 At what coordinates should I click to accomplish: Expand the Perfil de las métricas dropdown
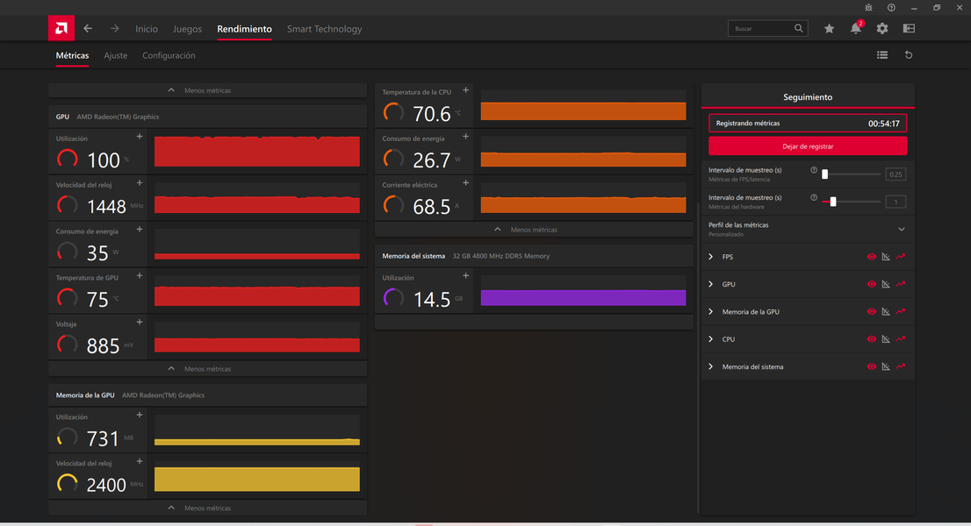[x=901, y=229]
